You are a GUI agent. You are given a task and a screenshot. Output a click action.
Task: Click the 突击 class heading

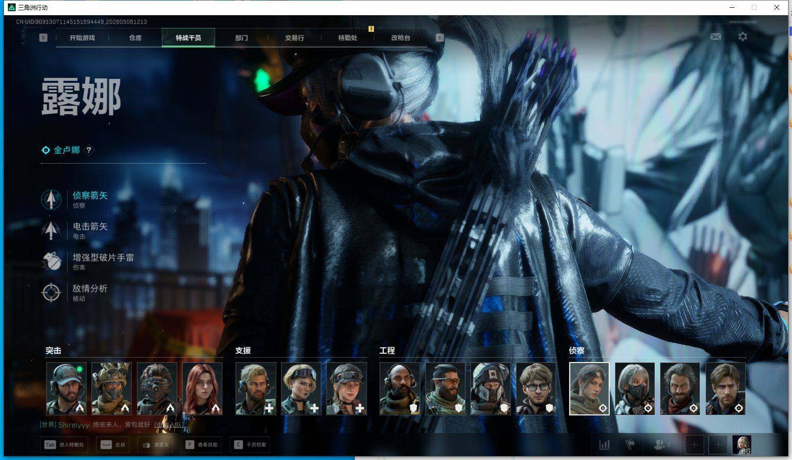click(53, 351)
